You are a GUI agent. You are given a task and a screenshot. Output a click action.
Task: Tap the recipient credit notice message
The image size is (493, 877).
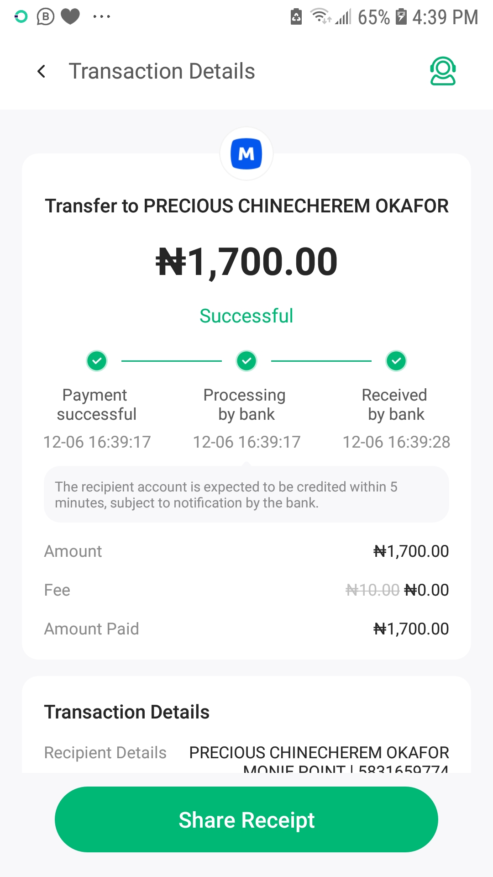[x=246, y=495]
